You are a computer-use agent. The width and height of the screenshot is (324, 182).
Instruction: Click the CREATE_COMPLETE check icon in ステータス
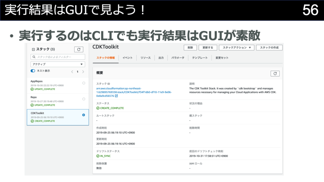98,108
